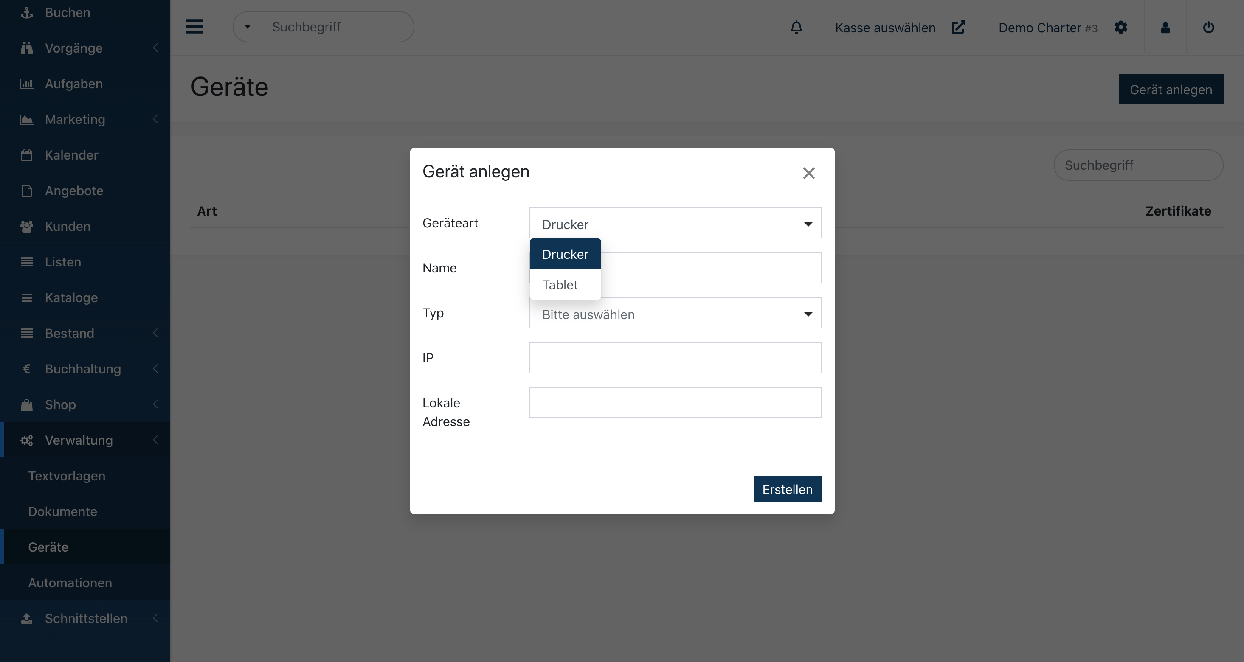Screen dimensions: 1244x662
Task: Click the euro icon for Buchhaltung
Action: [27, 369]
